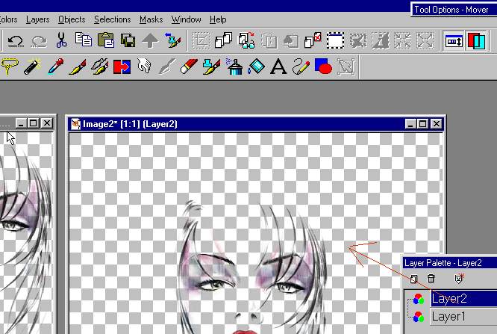
Task: Click the trash Delete Layer icon
Action: point(431,279)
